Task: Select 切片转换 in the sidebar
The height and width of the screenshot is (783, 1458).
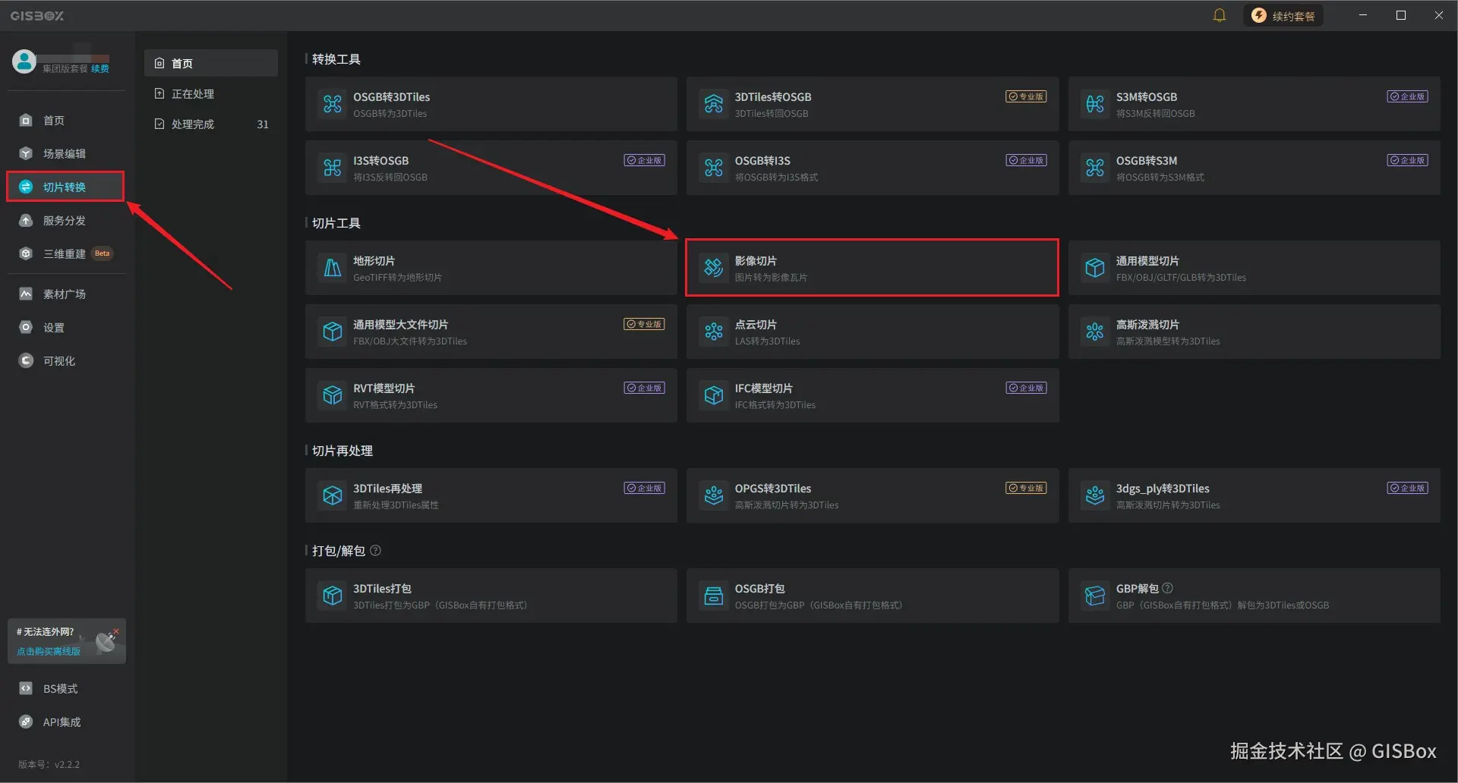Action: pos(65,187)
